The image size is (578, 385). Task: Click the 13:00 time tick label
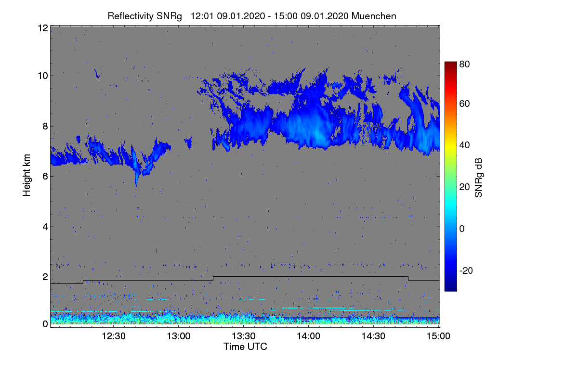(179, 336)
